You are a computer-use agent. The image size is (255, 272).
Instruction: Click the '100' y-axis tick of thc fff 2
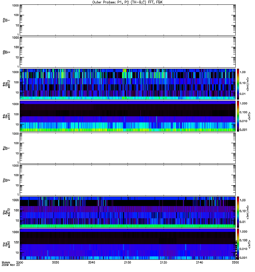16,175
